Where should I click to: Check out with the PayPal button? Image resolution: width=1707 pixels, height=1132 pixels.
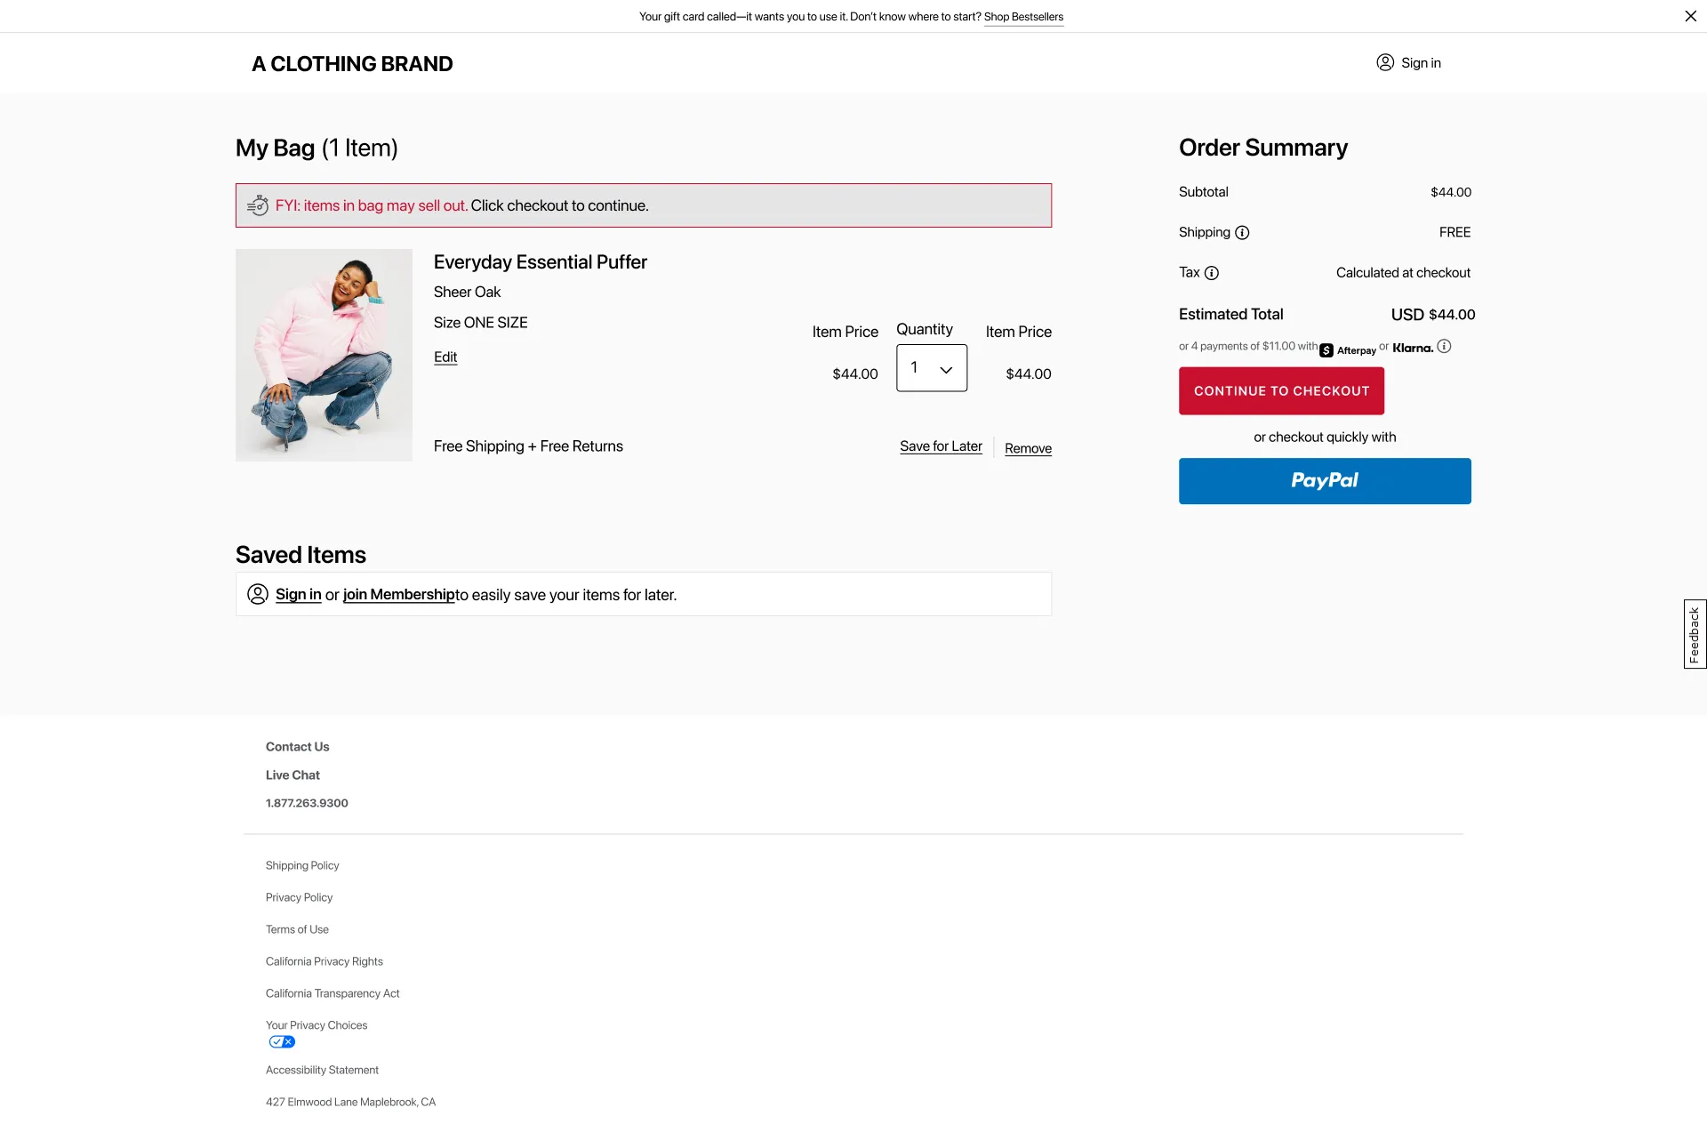1324,481
